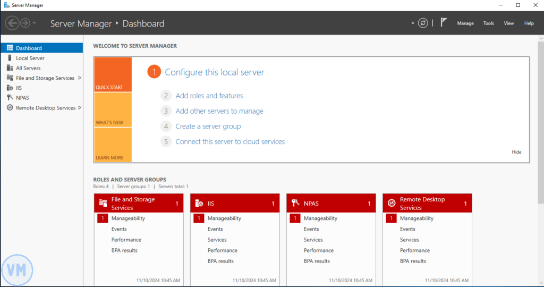Click Connect this server to cloud services
544x287 pixels.
click(230, 142)
